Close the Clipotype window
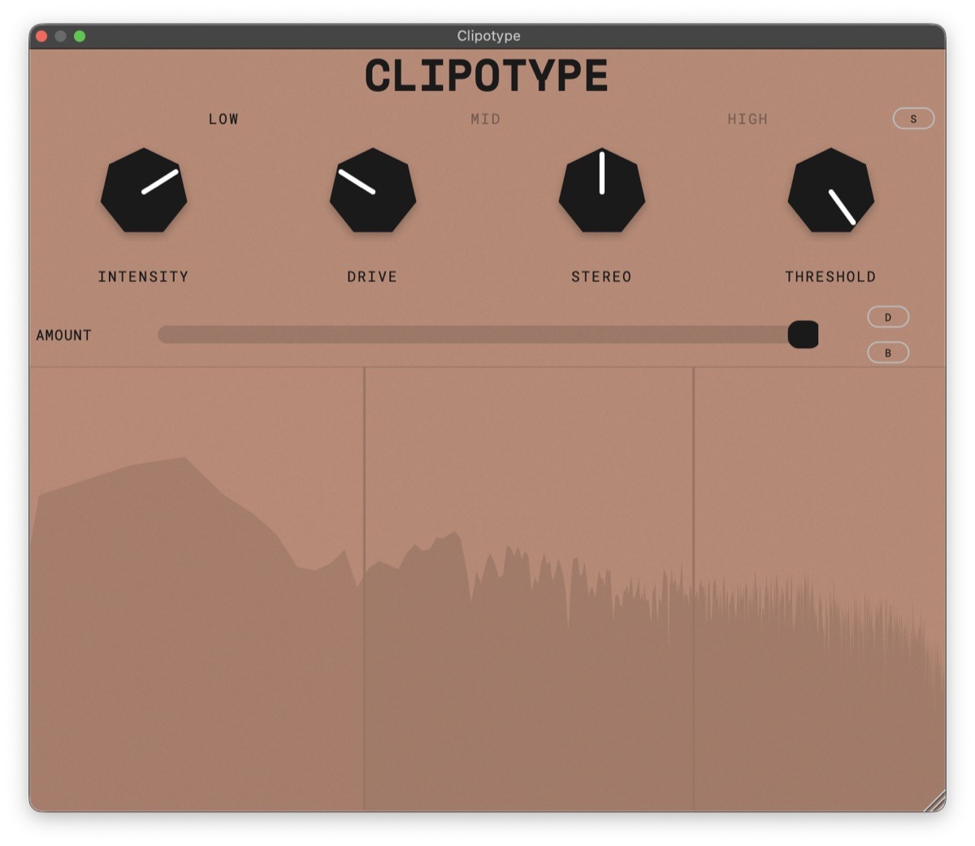 pos(41,36)
